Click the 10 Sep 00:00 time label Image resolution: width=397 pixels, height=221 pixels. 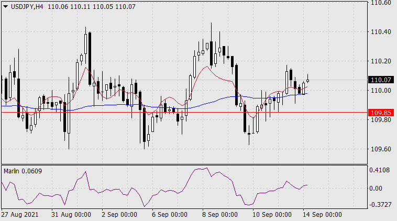[x=271, y=215]
